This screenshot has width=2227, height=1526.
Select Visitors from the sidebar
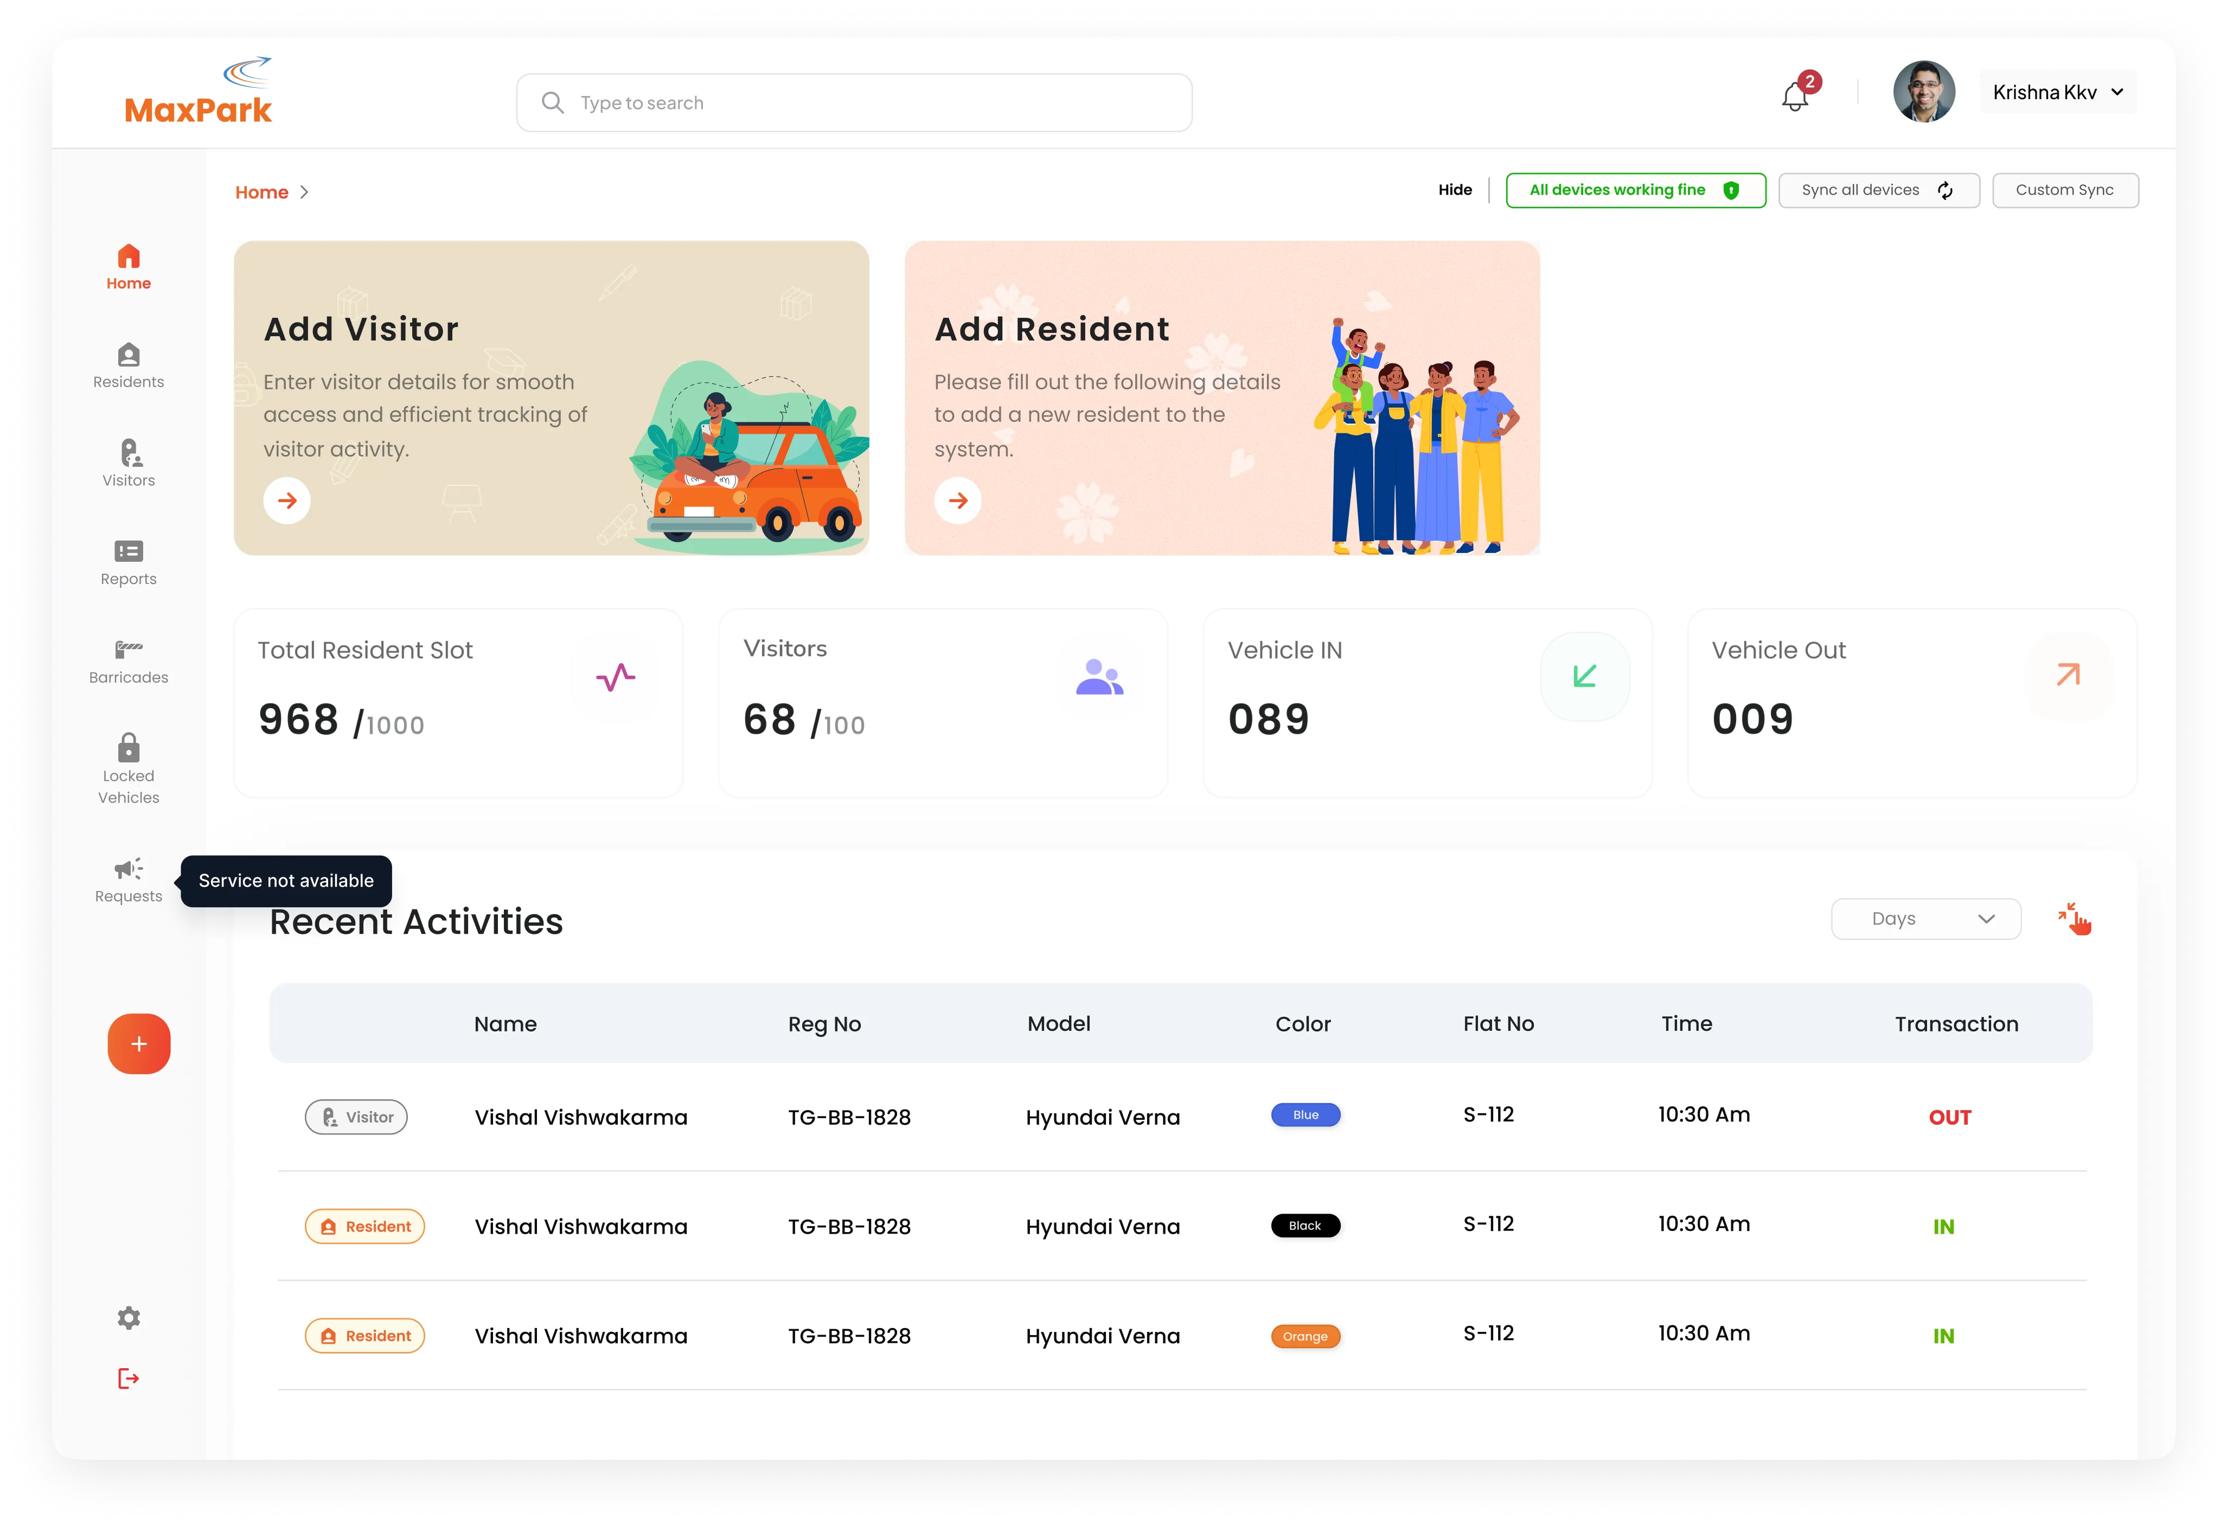click(x=129, y=464)
